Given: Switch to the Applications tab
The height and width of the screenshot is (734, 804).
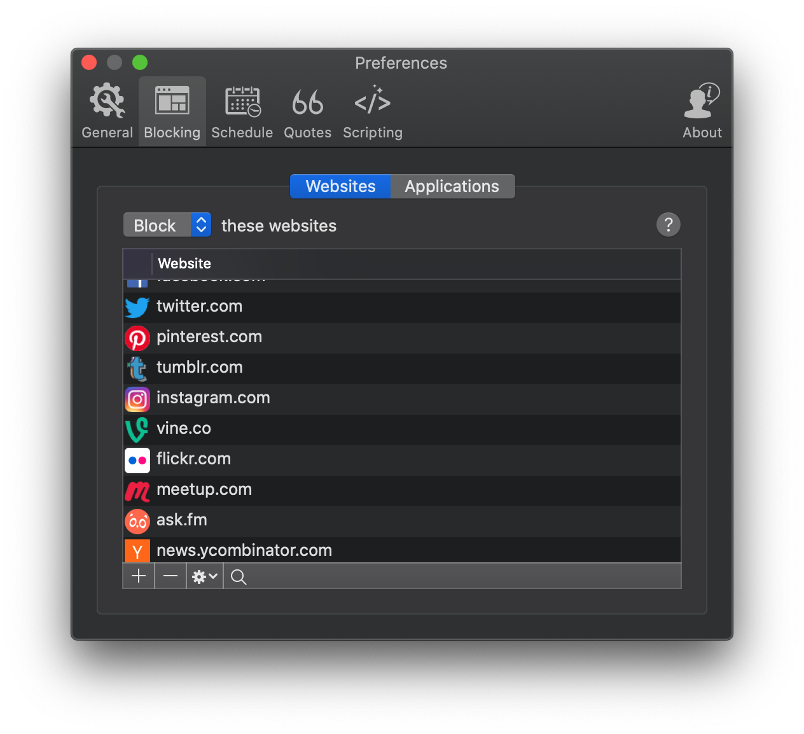Looking at the screenshot, I should (x=452, y=186).
